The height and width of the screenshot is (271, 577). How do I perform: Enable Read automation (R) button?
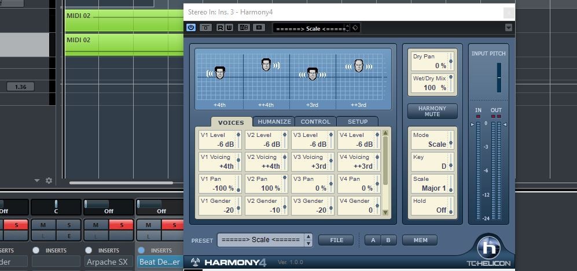220,28
